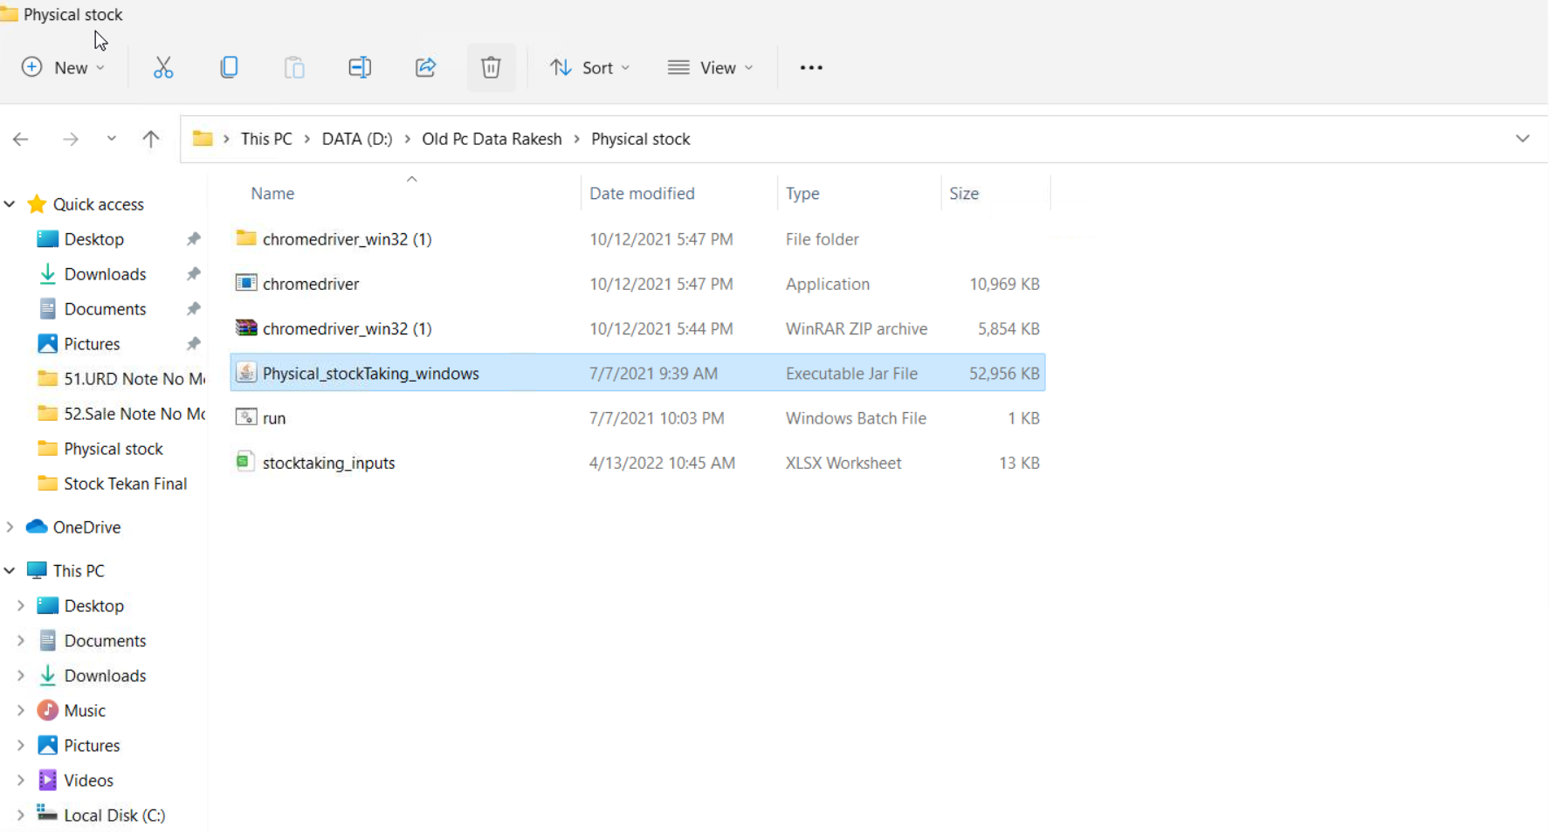The image size is (1549, 833).
Task: Click Physical stock breadcrumb segment
Action: [641, 139]
